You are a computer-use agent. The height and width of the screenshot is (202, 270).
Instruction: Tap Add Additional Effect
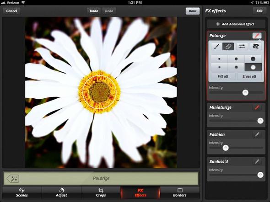click(236, 24)
